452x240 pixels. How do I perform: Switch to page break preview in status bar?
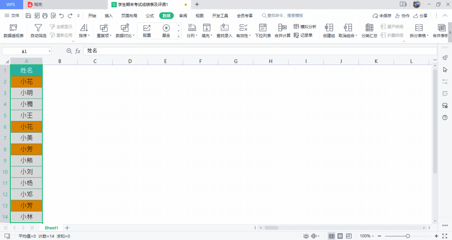[x=349, y=236]
